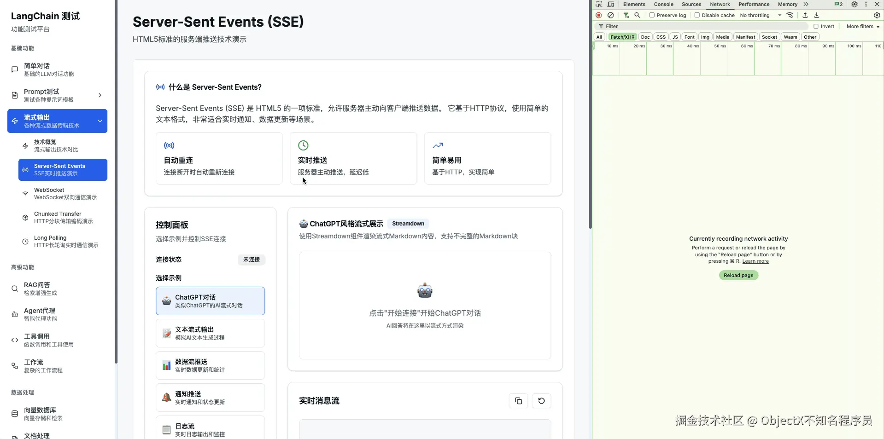The image size is (884, 439).
Task: Click the chat bubble icon beside 简单对话
Action: point(15,69)
